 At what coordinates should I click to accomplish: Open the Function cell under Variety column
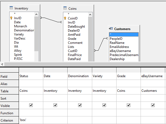tap(104, 113)
